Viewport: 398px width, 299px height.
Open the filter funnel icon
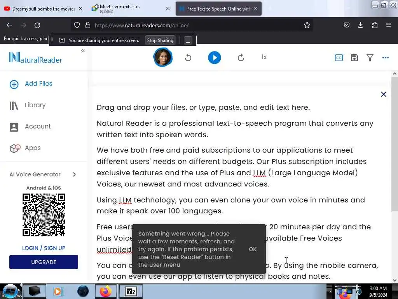click(370, 58)
